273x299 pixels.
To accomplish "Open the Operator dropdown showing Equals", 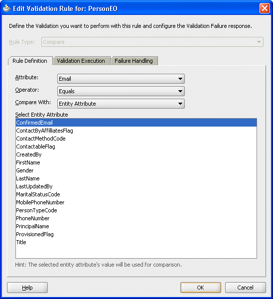I will click(x=121, y=91).
